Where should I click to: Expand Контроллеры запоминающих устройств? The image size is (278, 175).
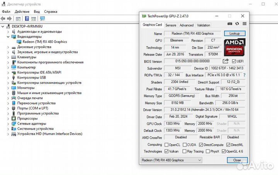[x=8, y=83]
